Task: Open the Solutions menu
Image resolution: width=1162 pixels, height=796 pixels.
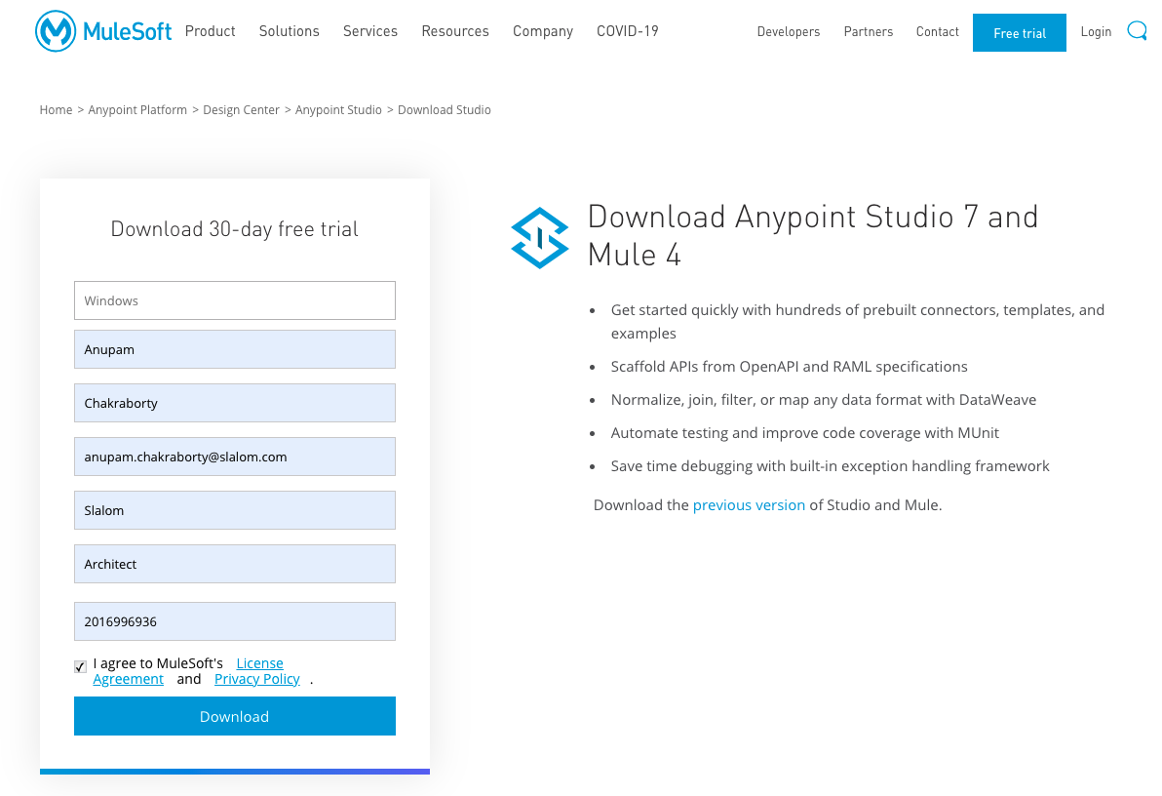Action: pos(289,30)
